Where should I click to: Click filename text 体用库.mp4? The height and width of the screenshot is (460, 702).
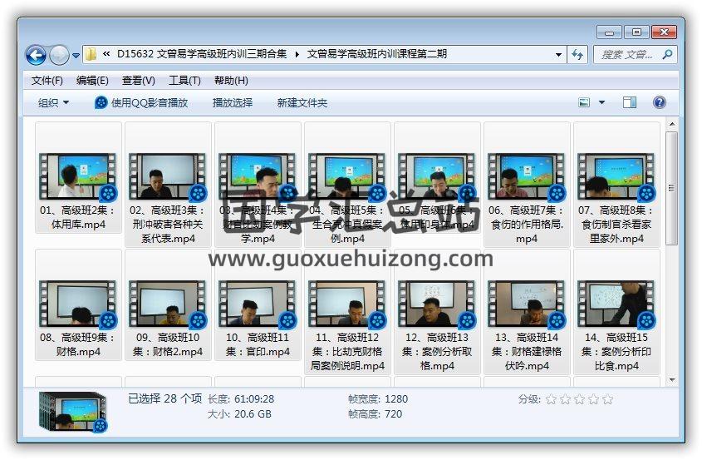78,224
